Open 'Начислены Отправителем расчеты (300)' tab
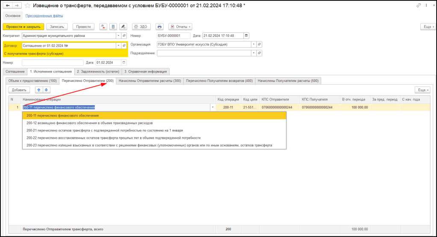Viewport: 437px width, 237px height. [150, 81]
